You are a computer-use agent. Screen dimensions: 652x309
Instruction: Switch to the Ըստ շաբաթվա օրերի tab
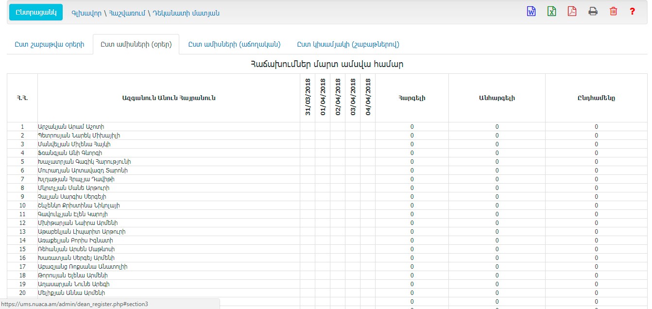pyautogui.click(x=50, y=44)
